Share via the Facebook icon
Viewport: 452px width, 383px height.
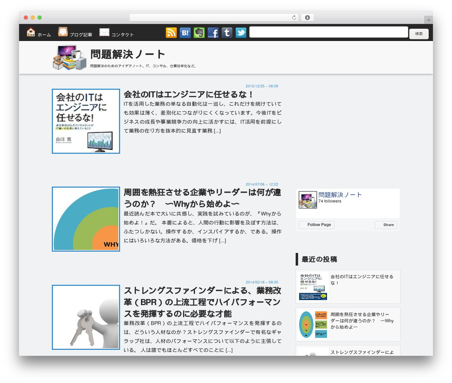(213, 33)
